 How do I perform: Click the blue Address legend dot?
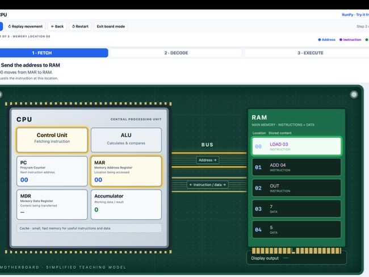tap(320, 40)
